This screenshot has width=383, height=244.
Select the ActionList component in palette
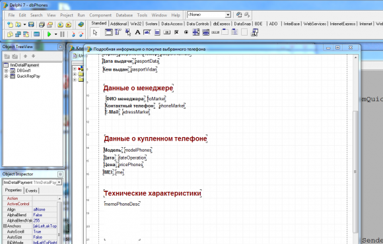(x=254, y=32)
